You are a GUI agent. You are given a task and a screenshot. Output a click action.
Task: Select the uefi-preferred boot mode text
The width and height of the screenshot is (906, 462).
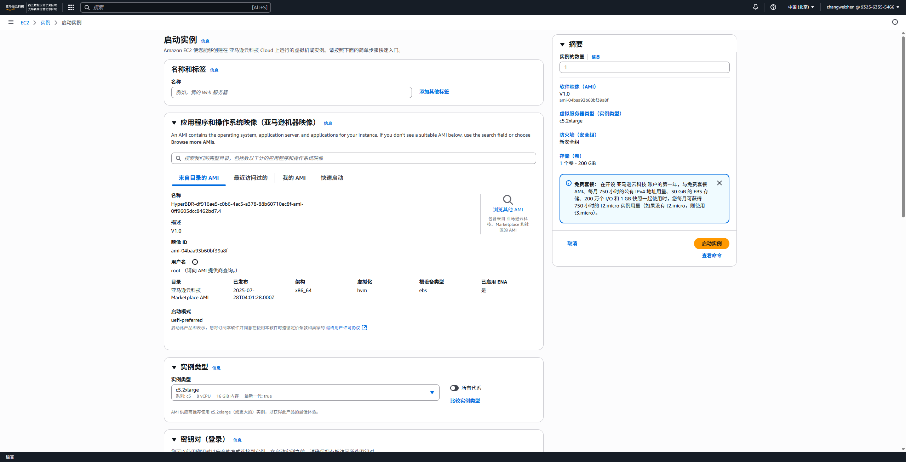click(187, 320)
